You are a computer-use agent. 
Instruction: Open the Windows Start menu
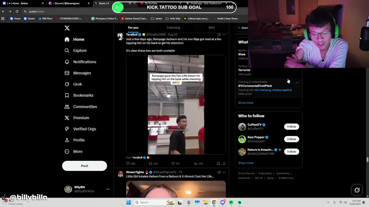point(128,202)
